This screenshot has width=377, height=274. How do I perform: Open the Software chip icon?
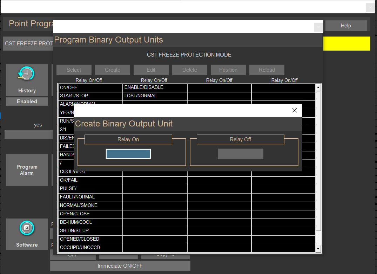27,228
